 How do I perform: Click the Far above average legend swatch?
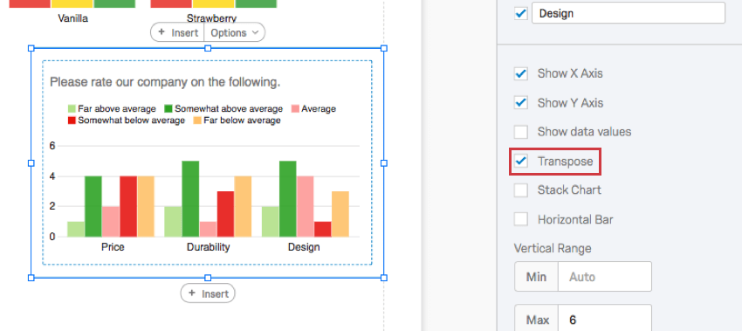tap(72, 109)
